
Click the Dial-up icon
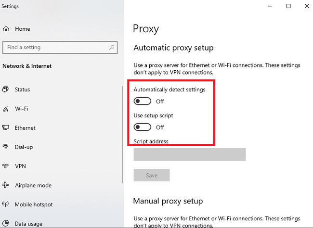(6, 147)
